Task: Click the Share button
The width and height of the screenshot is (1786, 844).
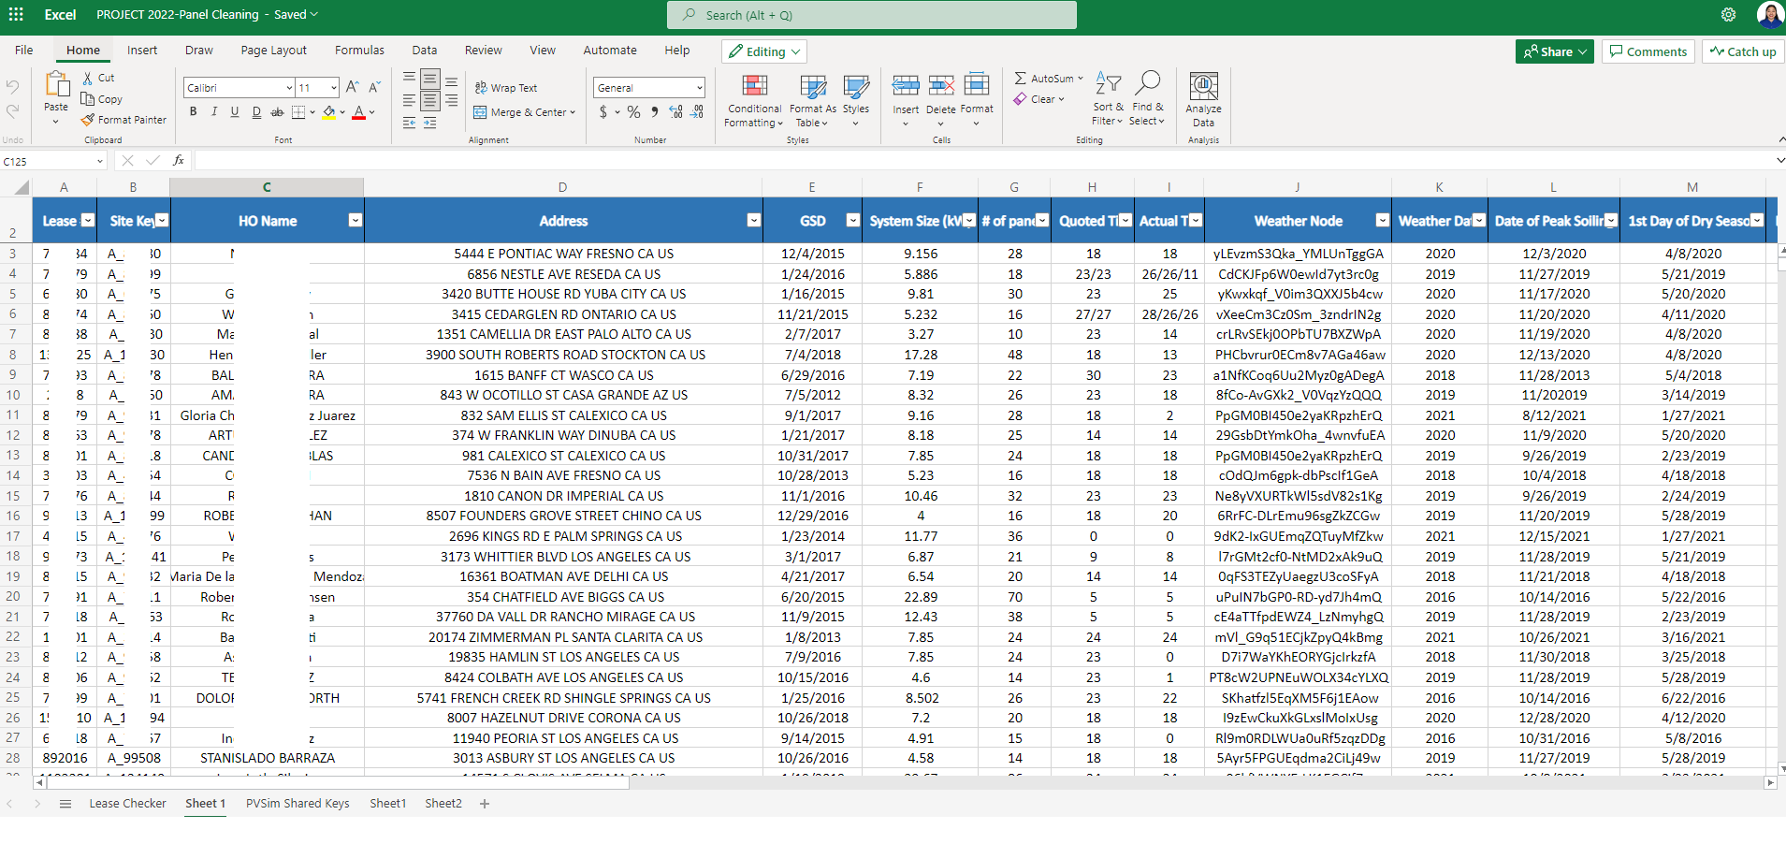Action: [1554, 51]
